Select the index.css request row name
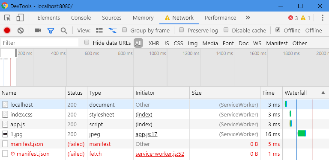 tap(21, 115)
